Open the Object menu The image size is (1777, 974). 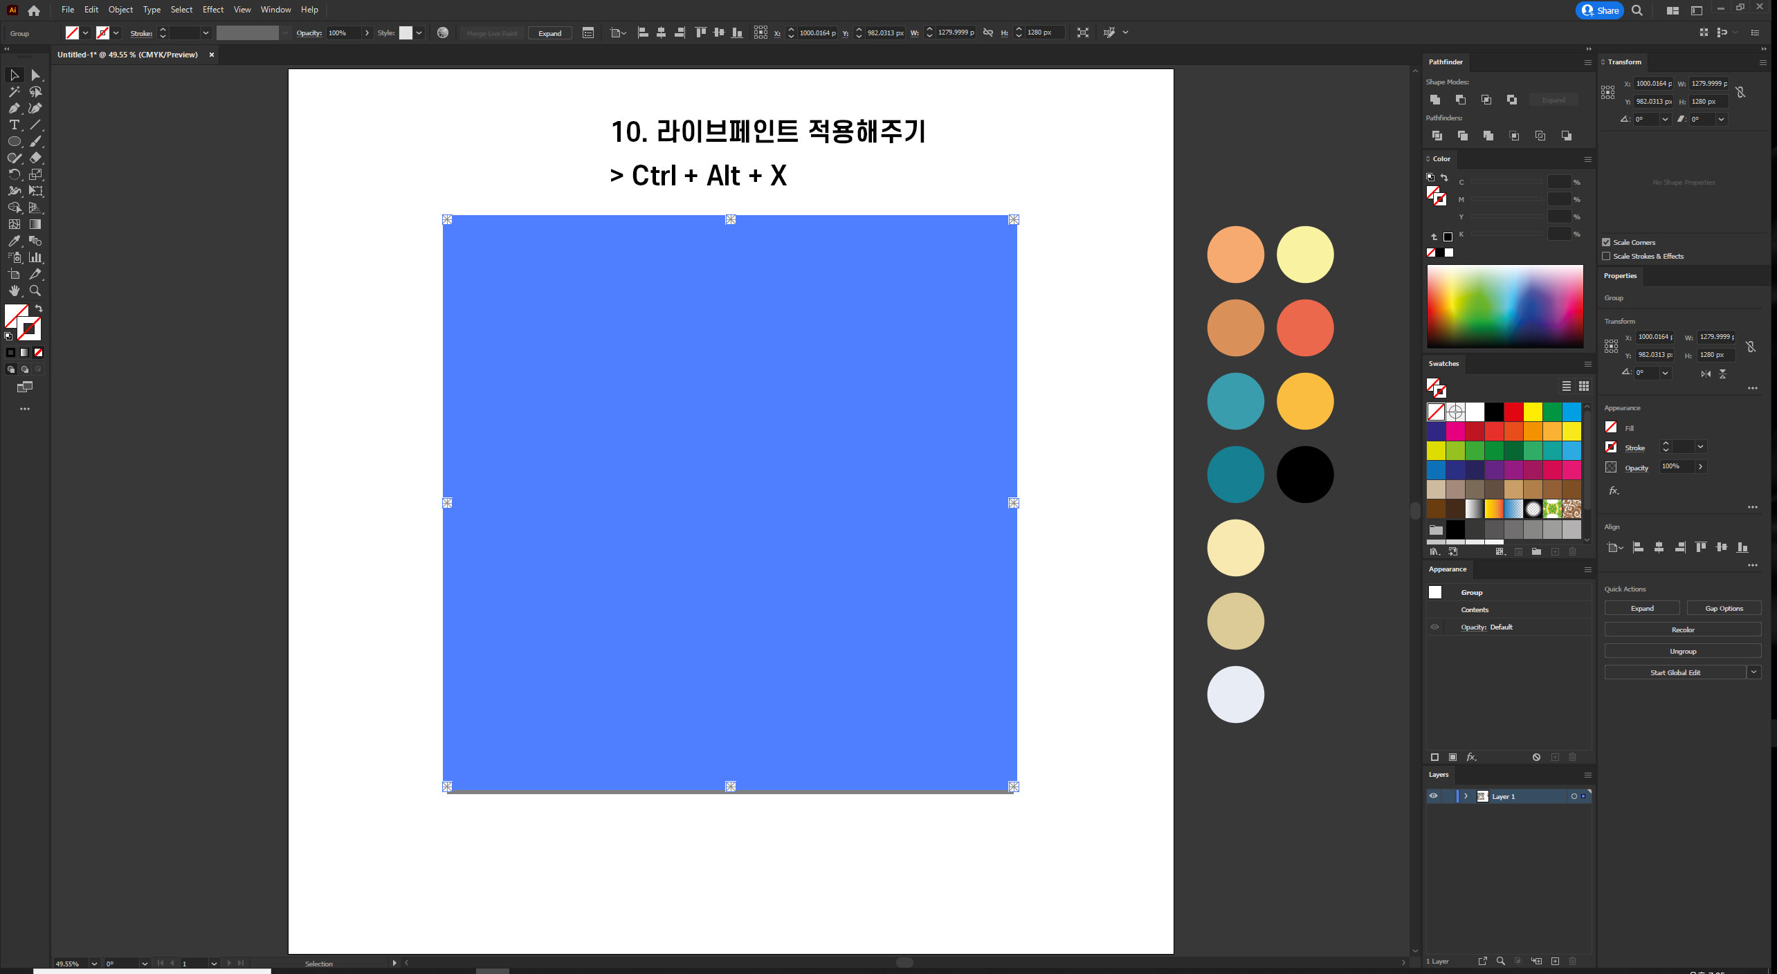tap(120, 10)
